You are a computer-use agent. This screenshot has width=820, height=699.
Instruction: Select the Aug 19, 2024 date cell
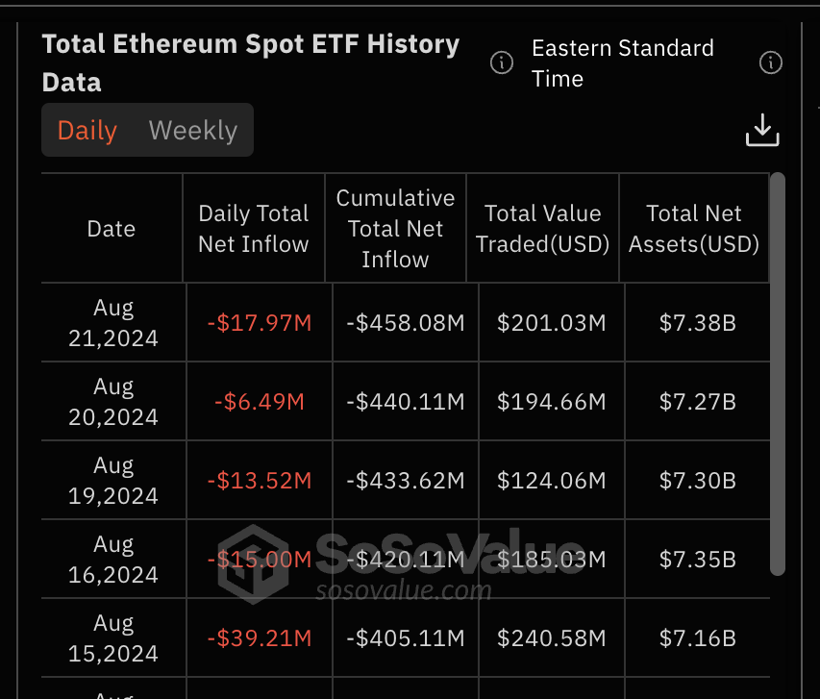tap(113, 481)
